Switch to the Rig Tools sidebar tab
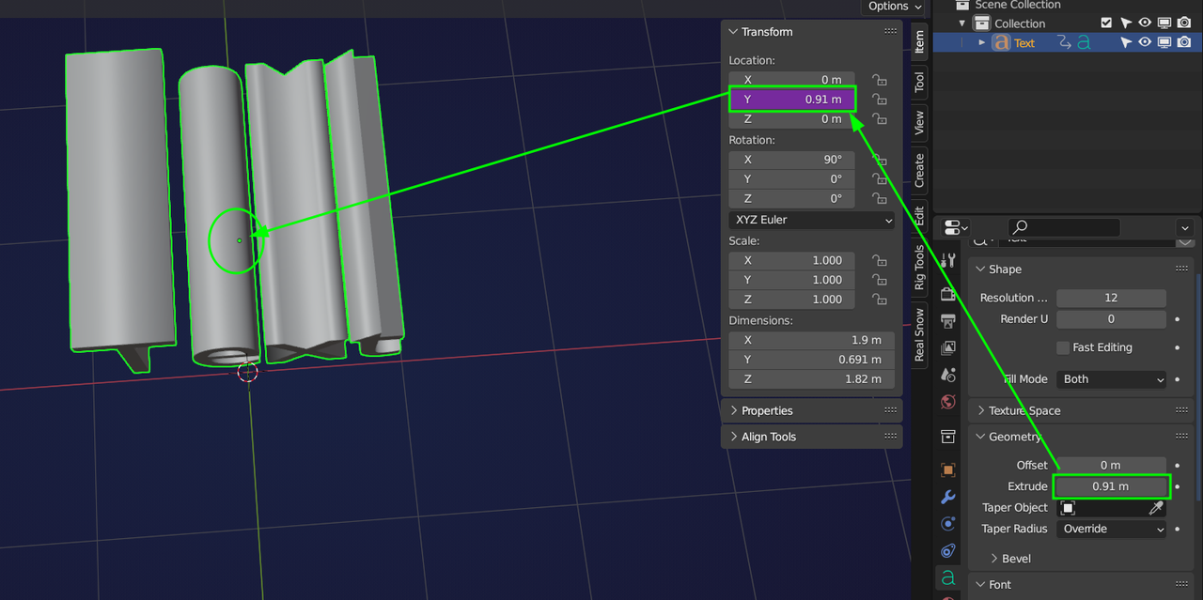The image size is (1203, 600). coord(919,268)
